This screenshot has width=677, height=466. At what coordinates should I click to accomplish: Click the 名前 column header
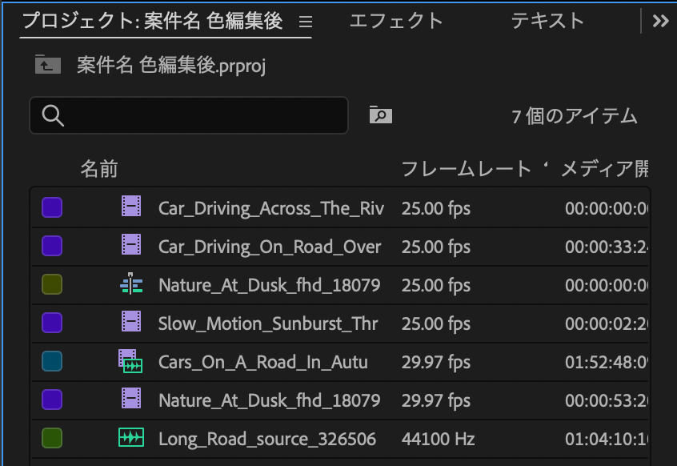click(99, 169)
